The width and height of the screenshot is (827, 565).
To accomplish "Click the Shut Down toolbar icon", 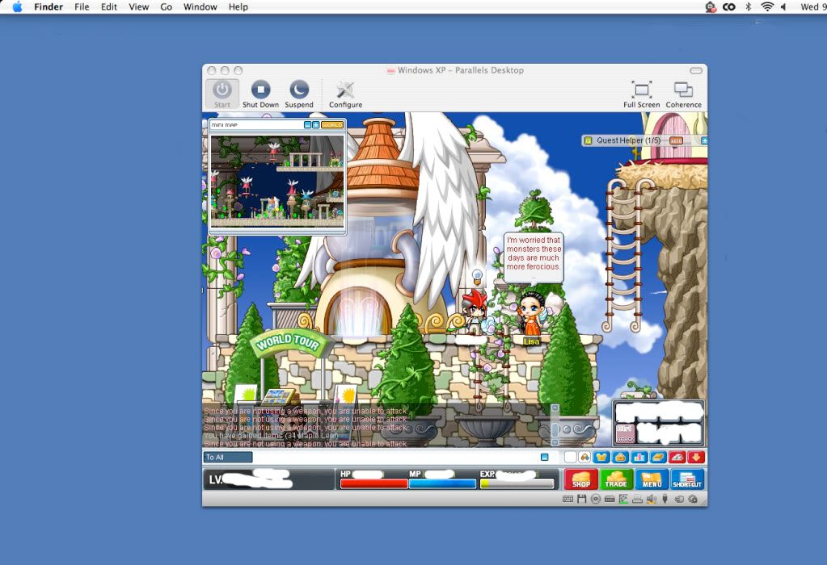I will click(260, 90).
